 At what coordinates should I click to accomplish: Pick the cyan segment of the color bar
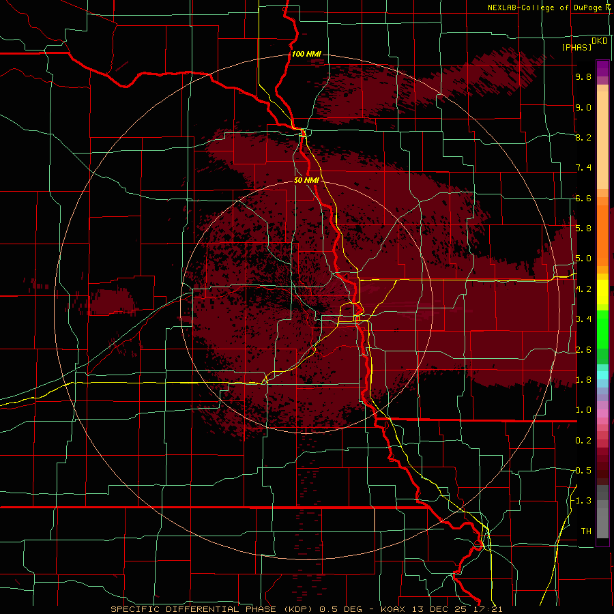pos(602,375)
